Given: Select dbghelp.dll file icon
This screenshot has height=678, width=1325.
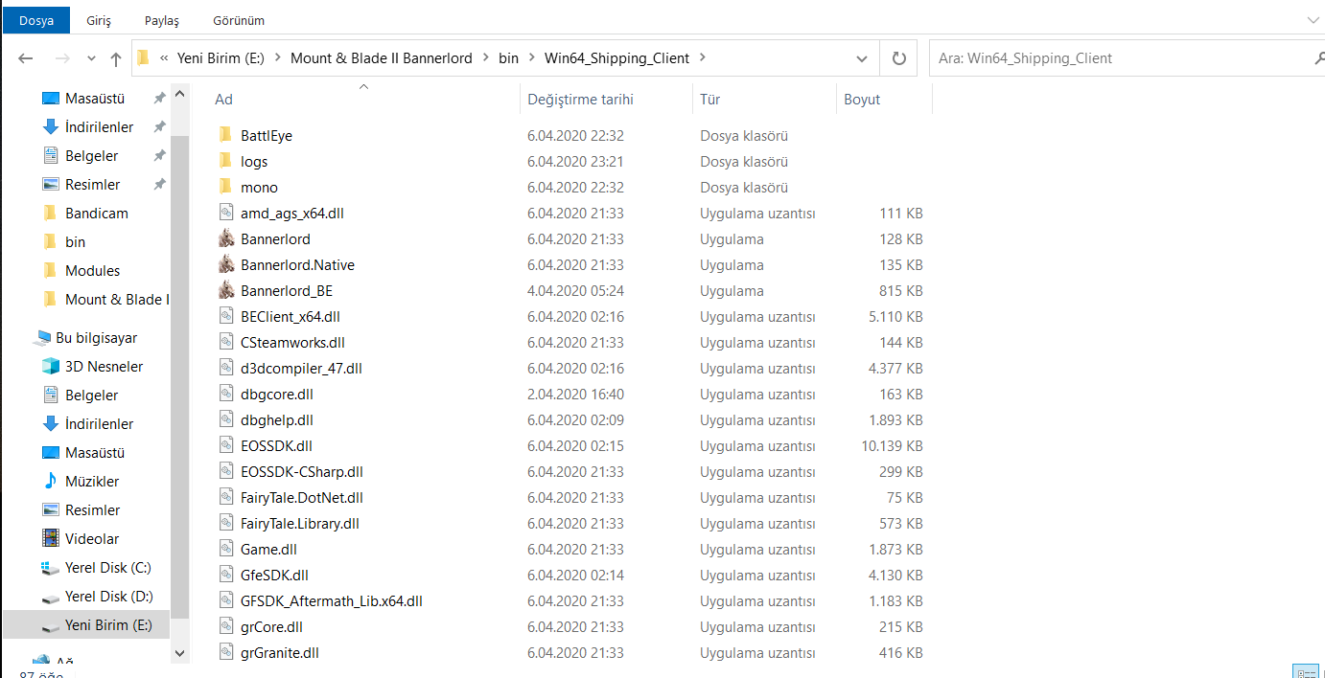Looking at the screenshot, I should (x=225, y=420).
